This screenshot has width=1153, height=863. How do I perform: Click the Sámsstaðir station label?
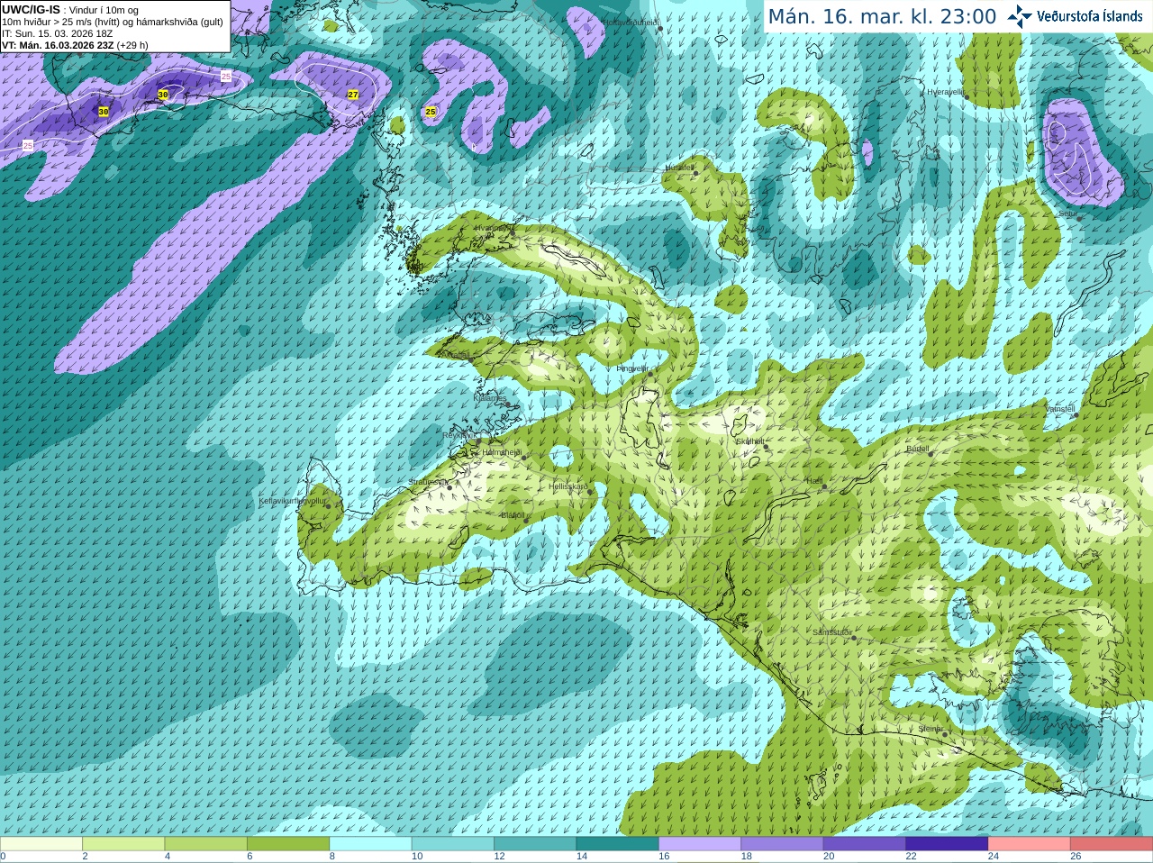pos(831,632)
